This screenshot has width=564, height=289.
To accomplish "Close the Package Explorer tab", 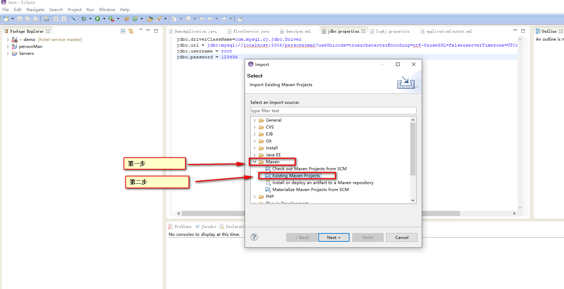I will (48, 31).
